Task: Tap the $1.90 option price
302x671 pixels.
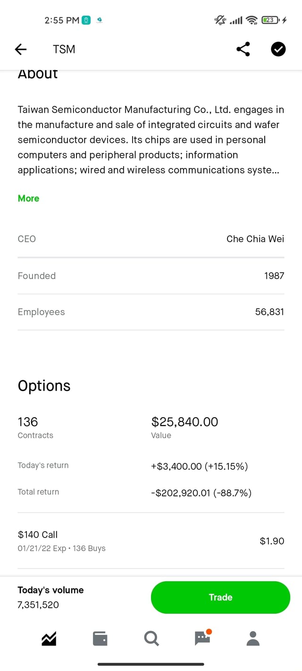Action: point(272,541)
